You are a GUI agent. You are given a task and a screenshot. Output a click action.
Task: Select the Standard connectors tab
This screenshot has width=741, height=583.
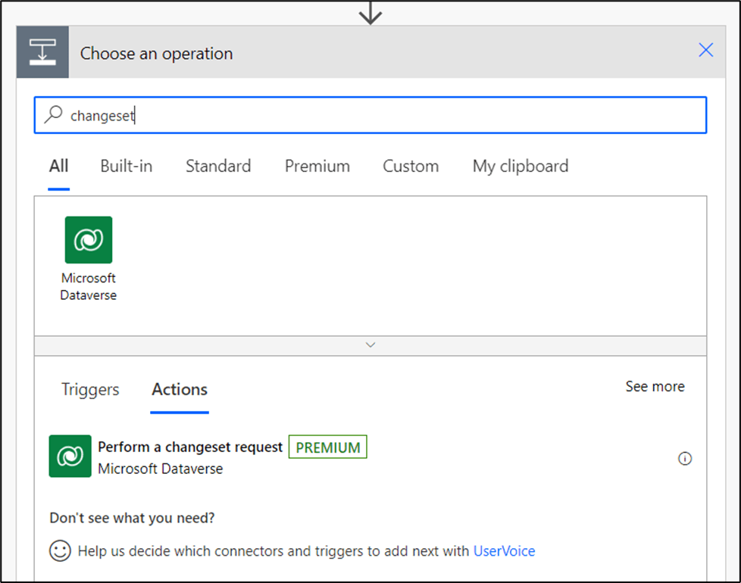218,167
